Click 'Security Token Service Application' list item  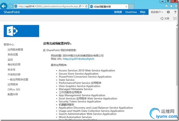tap(80, 102)
